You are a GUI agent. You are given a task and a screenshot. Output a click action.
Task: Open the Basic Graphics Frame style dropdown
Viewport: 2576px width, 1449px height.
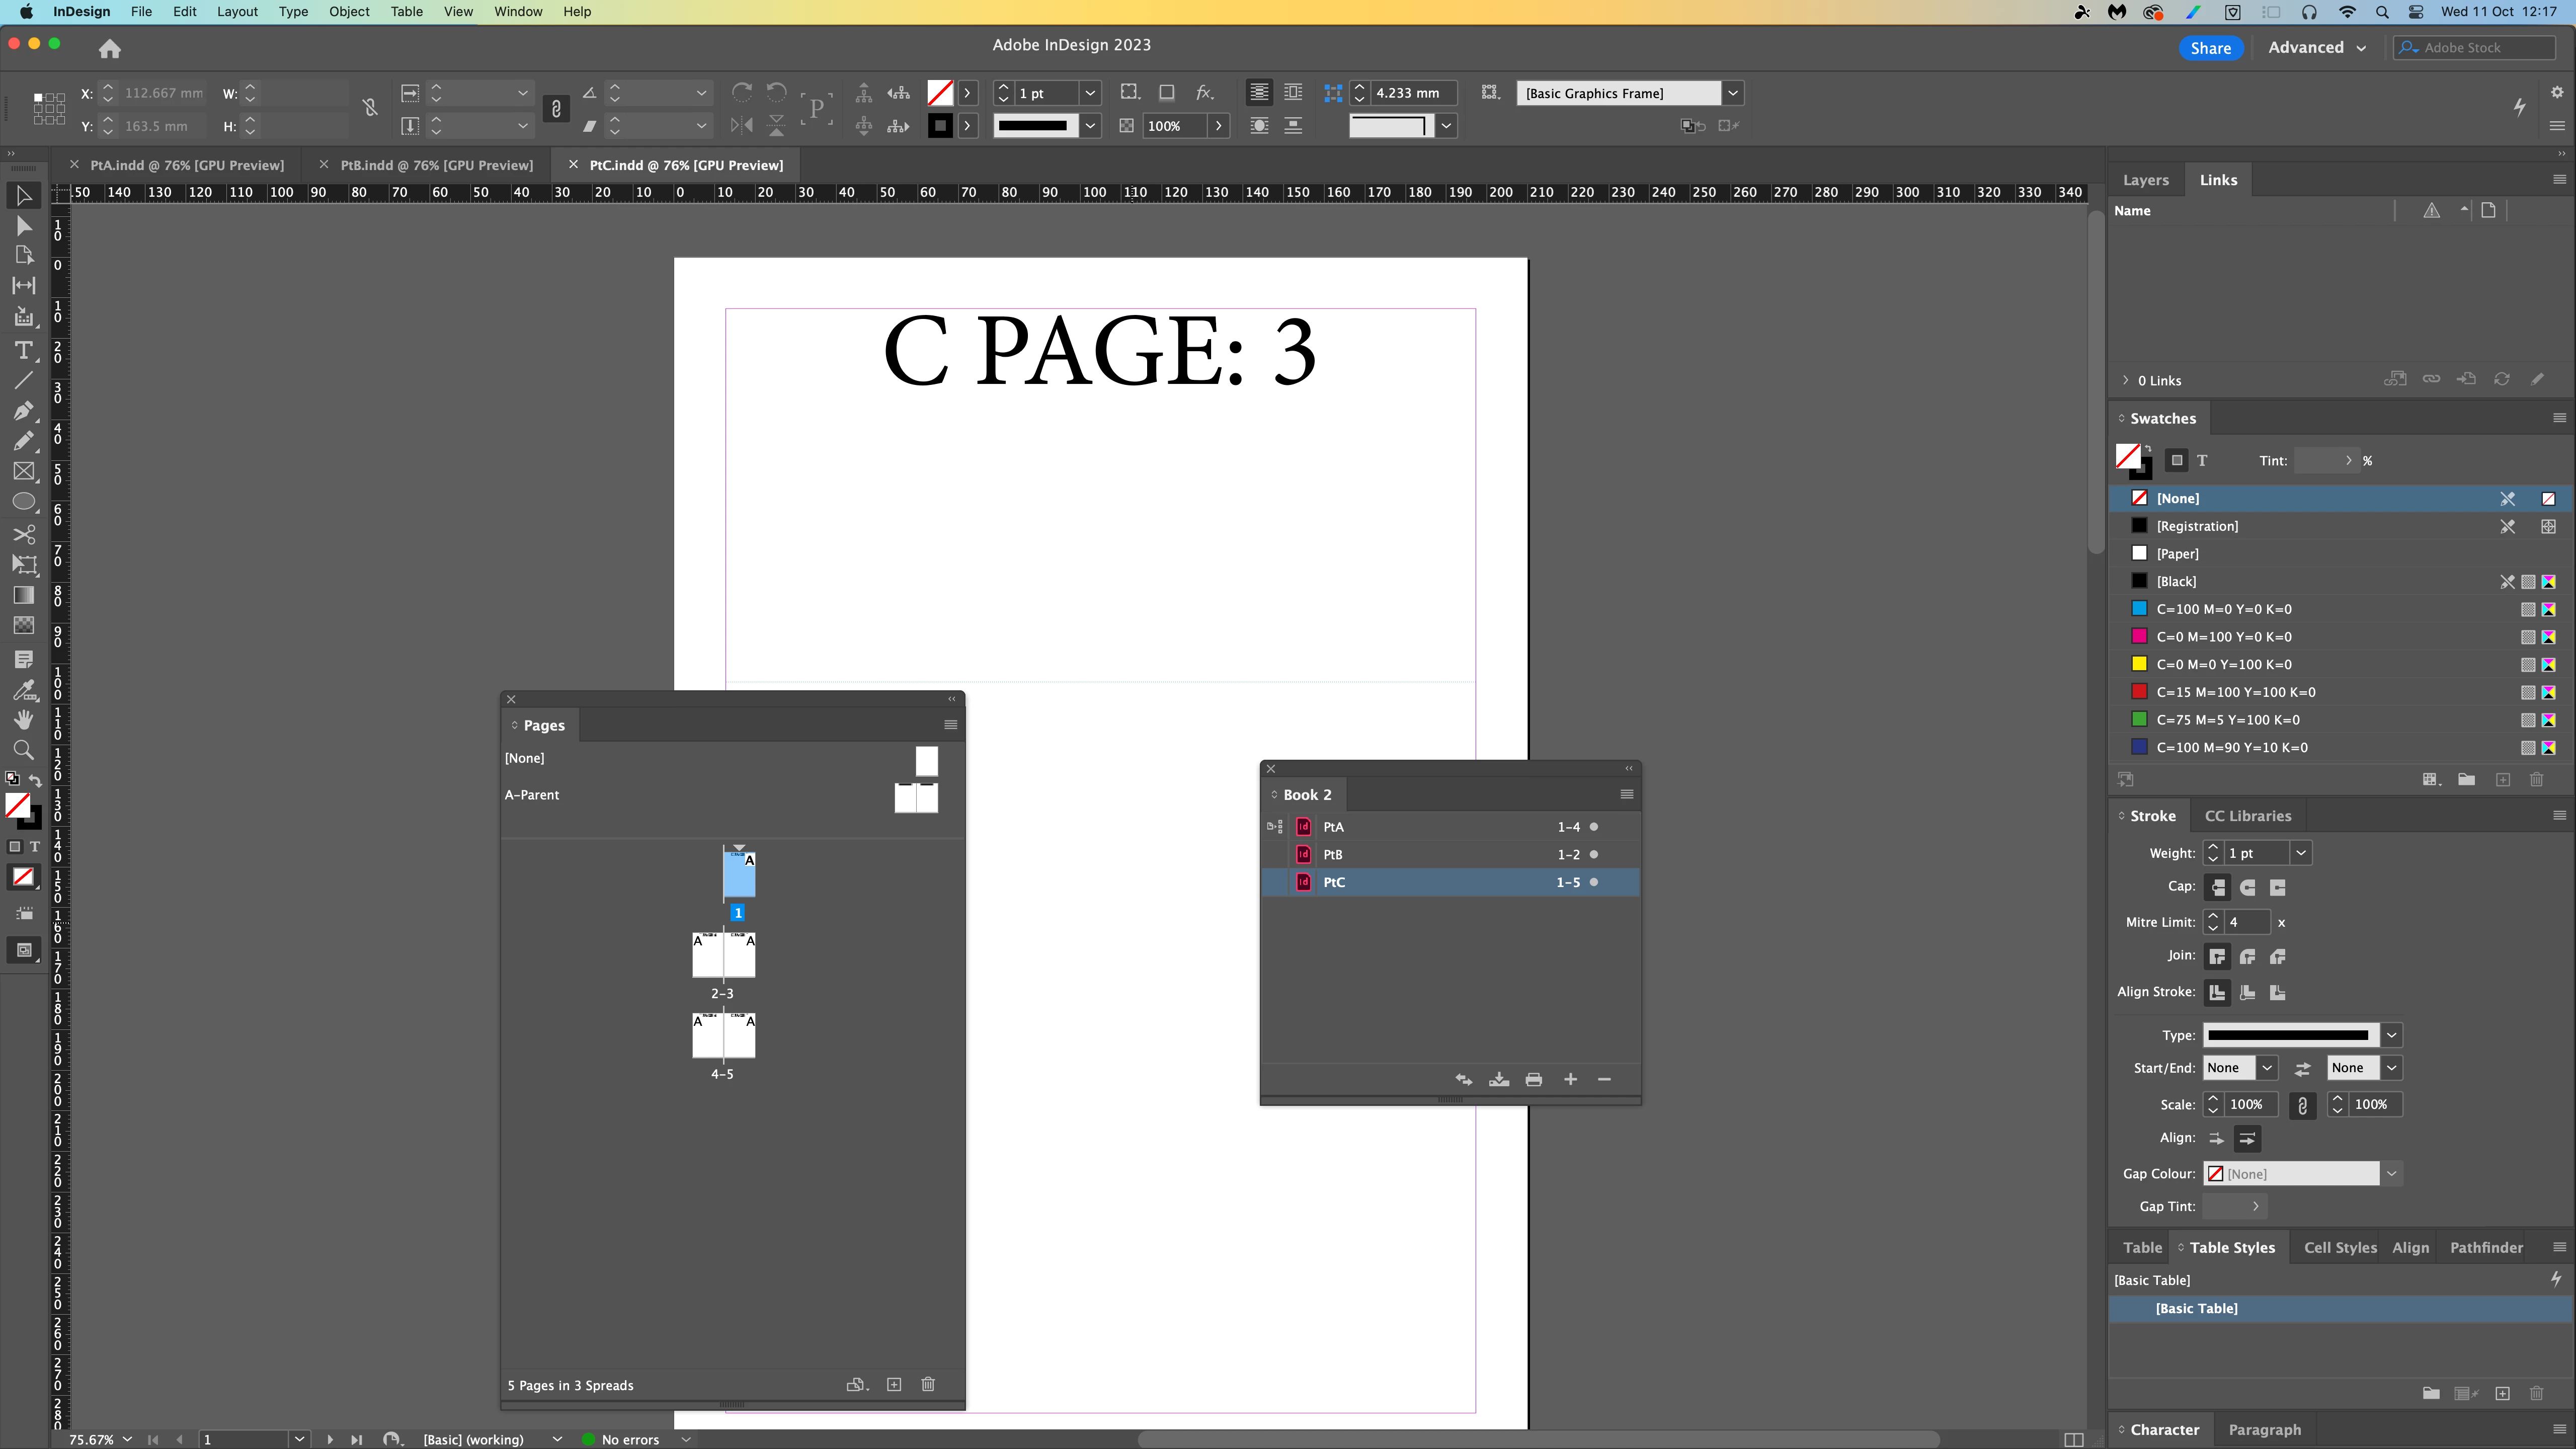pos(1733,93)
